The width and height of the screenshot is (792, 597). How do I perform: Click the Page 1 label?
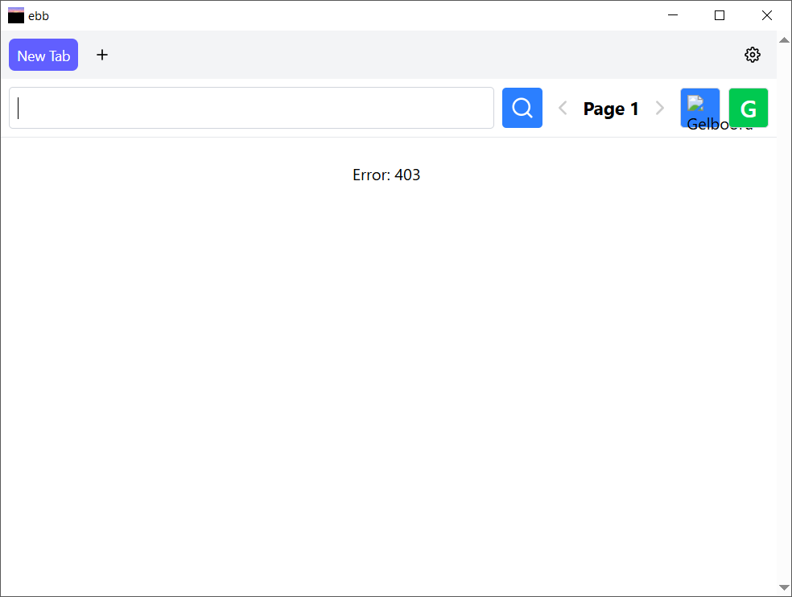click(x=611, y=109)
